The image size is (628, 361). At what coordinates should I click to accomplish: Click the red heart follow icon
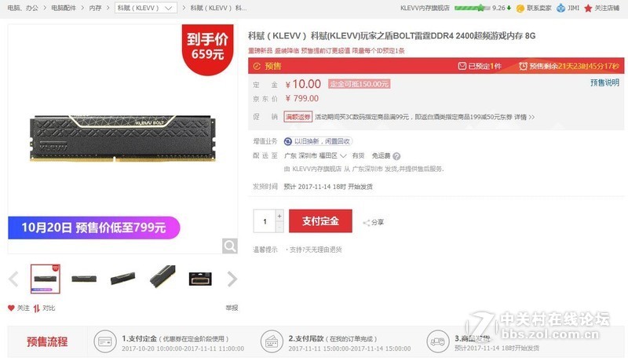click(11, 308)
